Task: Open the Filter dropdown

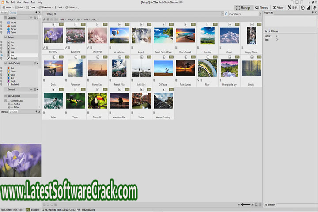Action: [x=62, y=19]
